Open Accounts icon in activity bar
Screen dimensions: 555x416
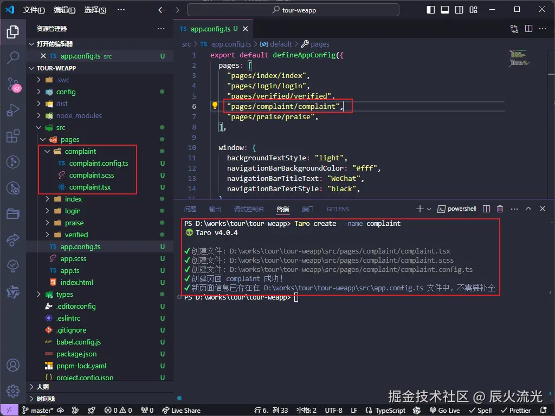[12, 366]
